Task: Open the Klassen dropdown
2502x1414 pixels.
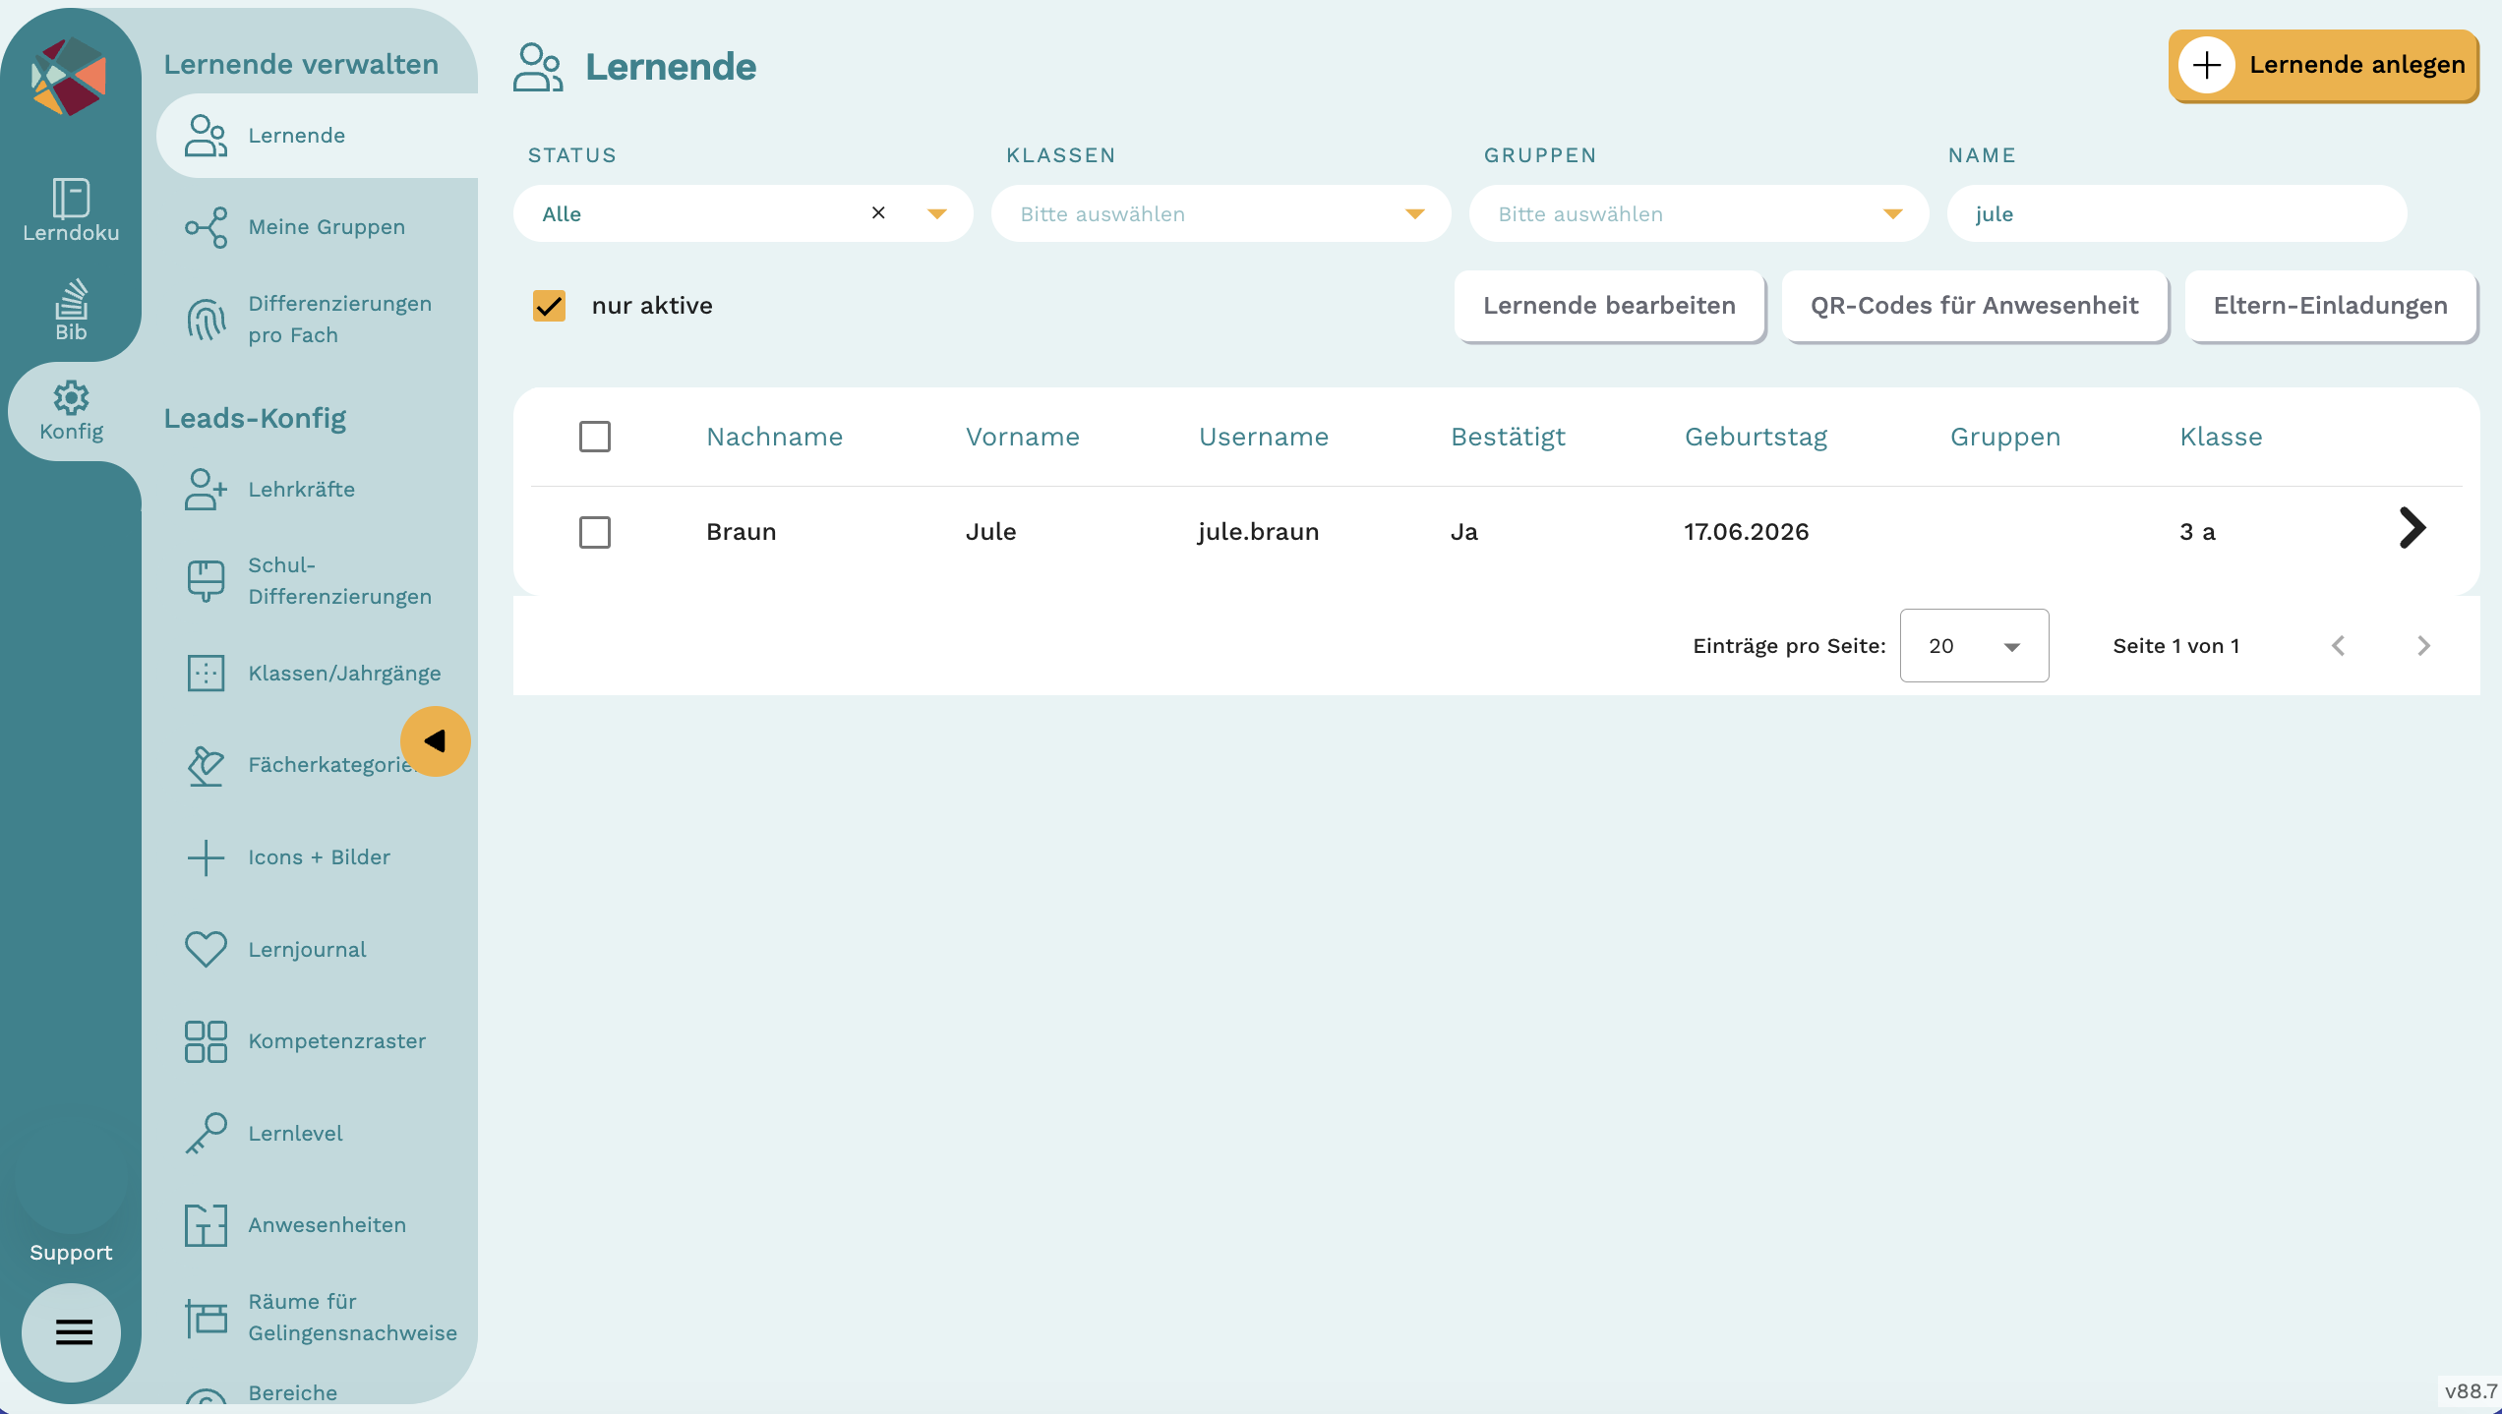Action: [x=1221, y=213]
